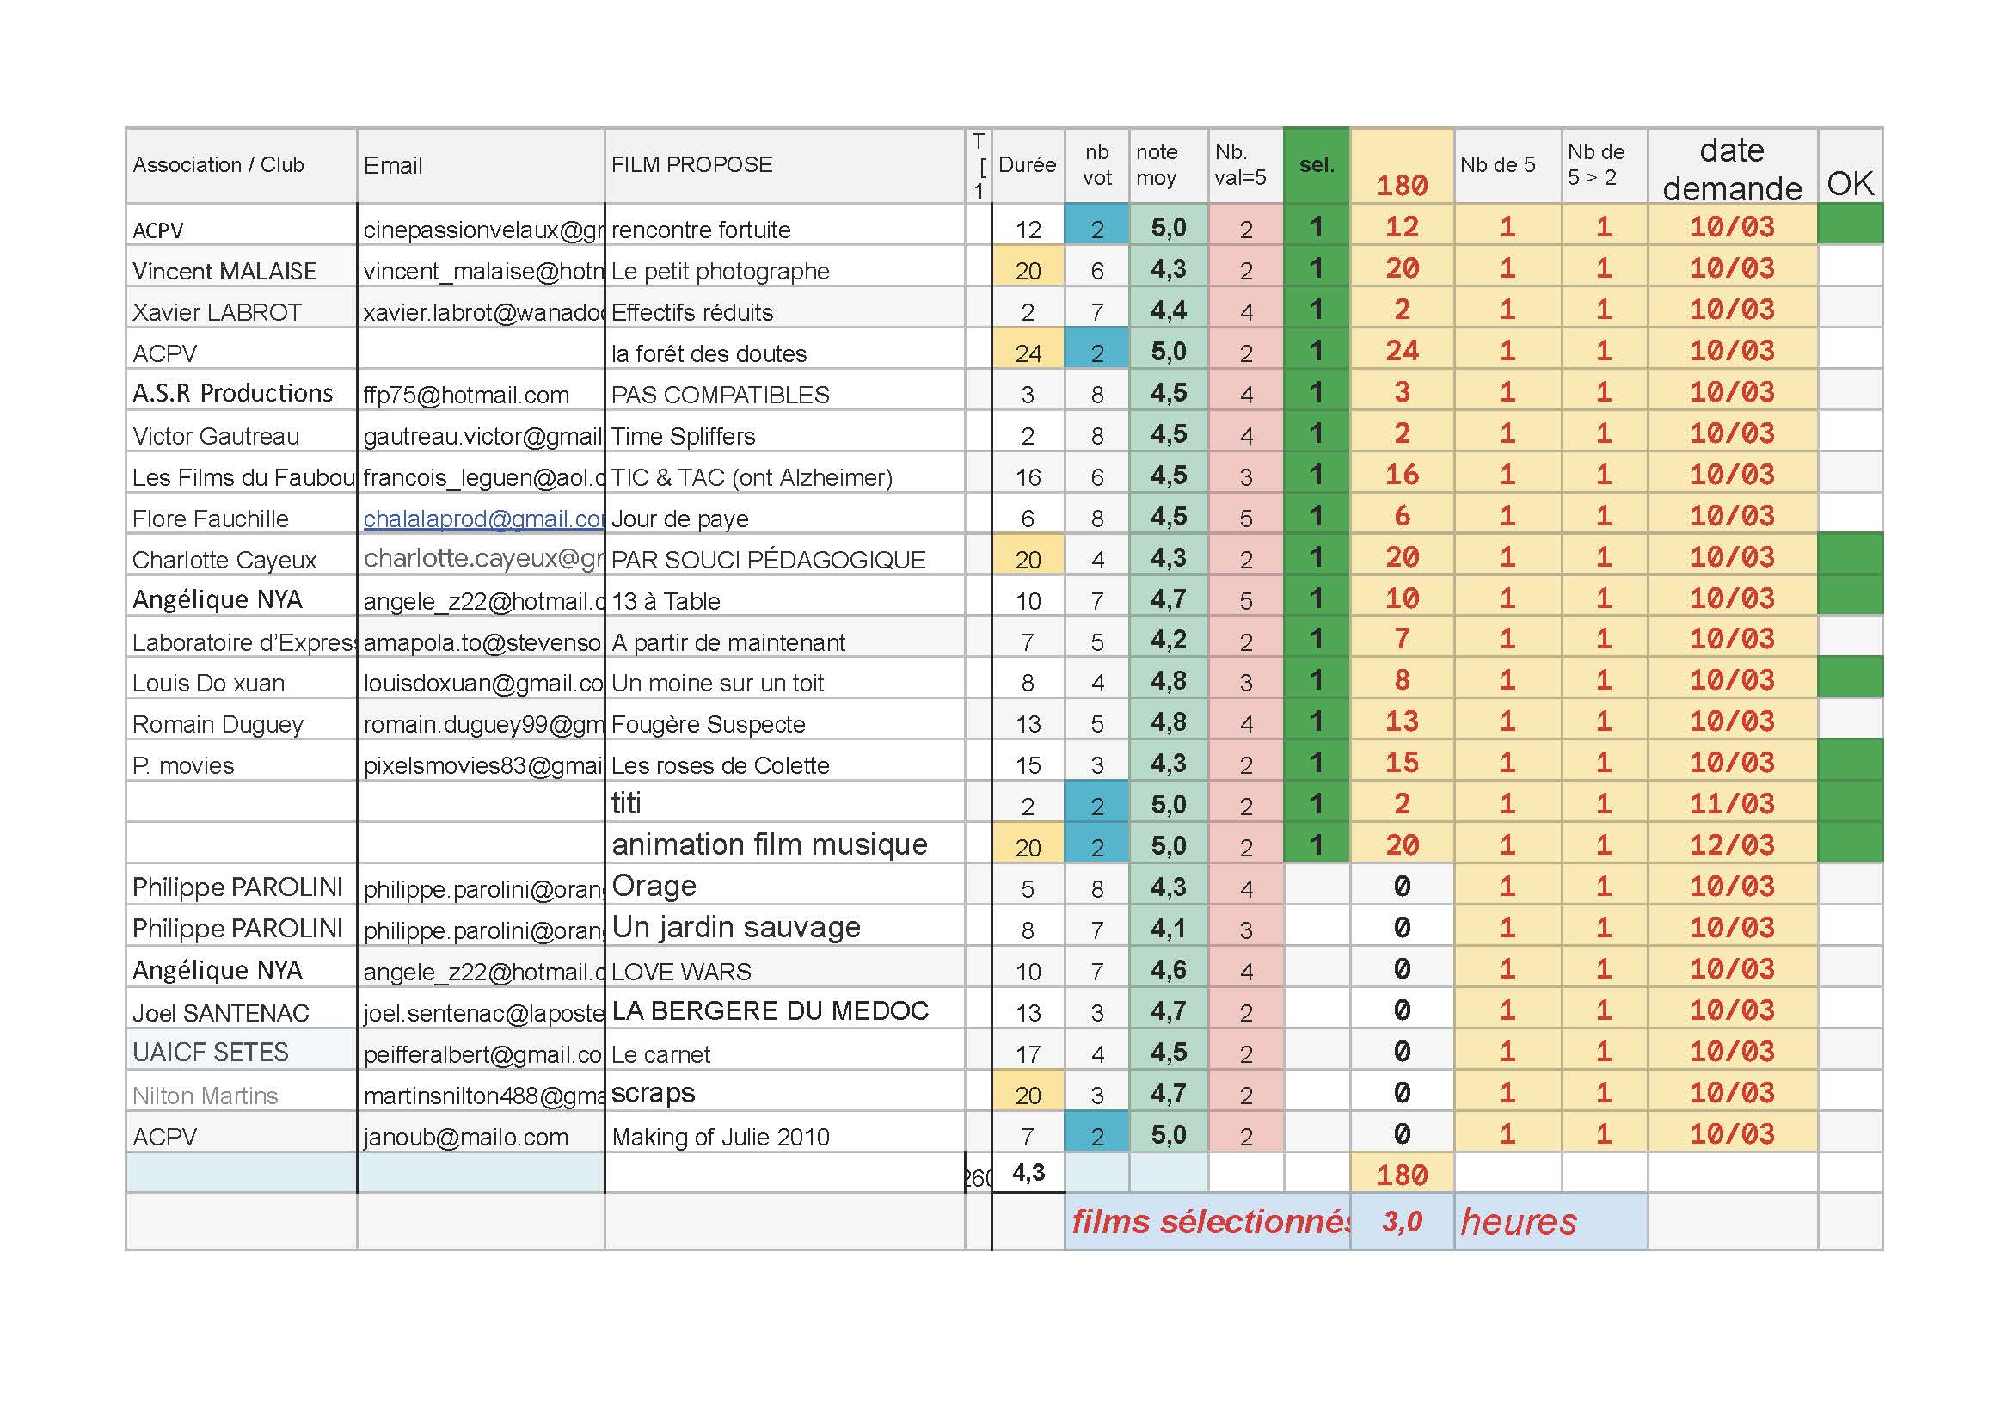
Task: Click the yellow Durée 24 cell
Action: point(1028,353)
